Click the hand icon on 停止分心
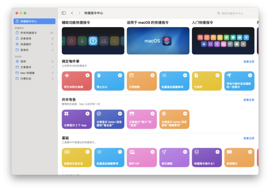 tap(99, 75)
